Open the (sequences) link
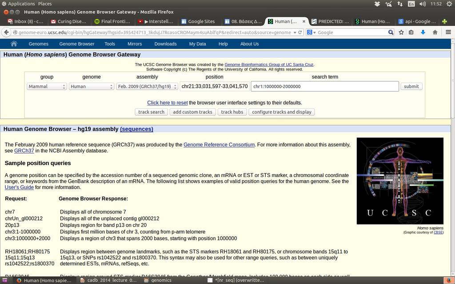 (137, 129)
